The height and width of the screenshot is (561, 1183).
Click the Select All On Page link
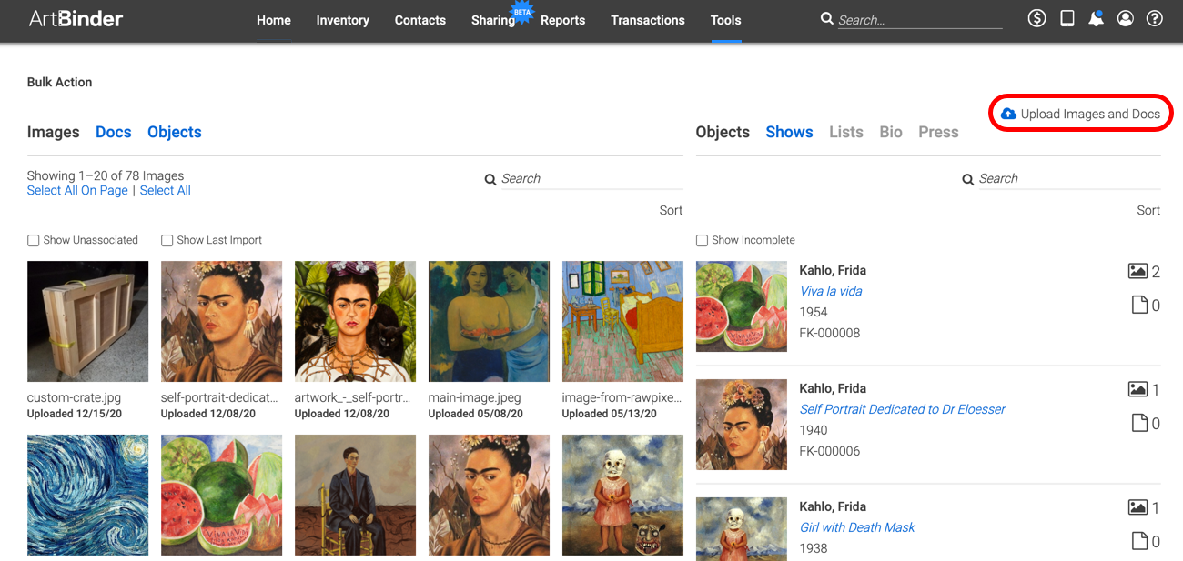click(x=77, y=191)
